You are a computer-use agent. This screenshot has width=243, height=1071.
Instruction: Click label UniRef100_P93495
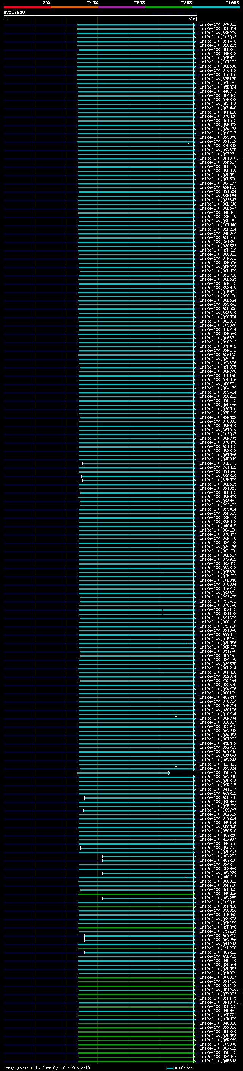pos(218,597)
